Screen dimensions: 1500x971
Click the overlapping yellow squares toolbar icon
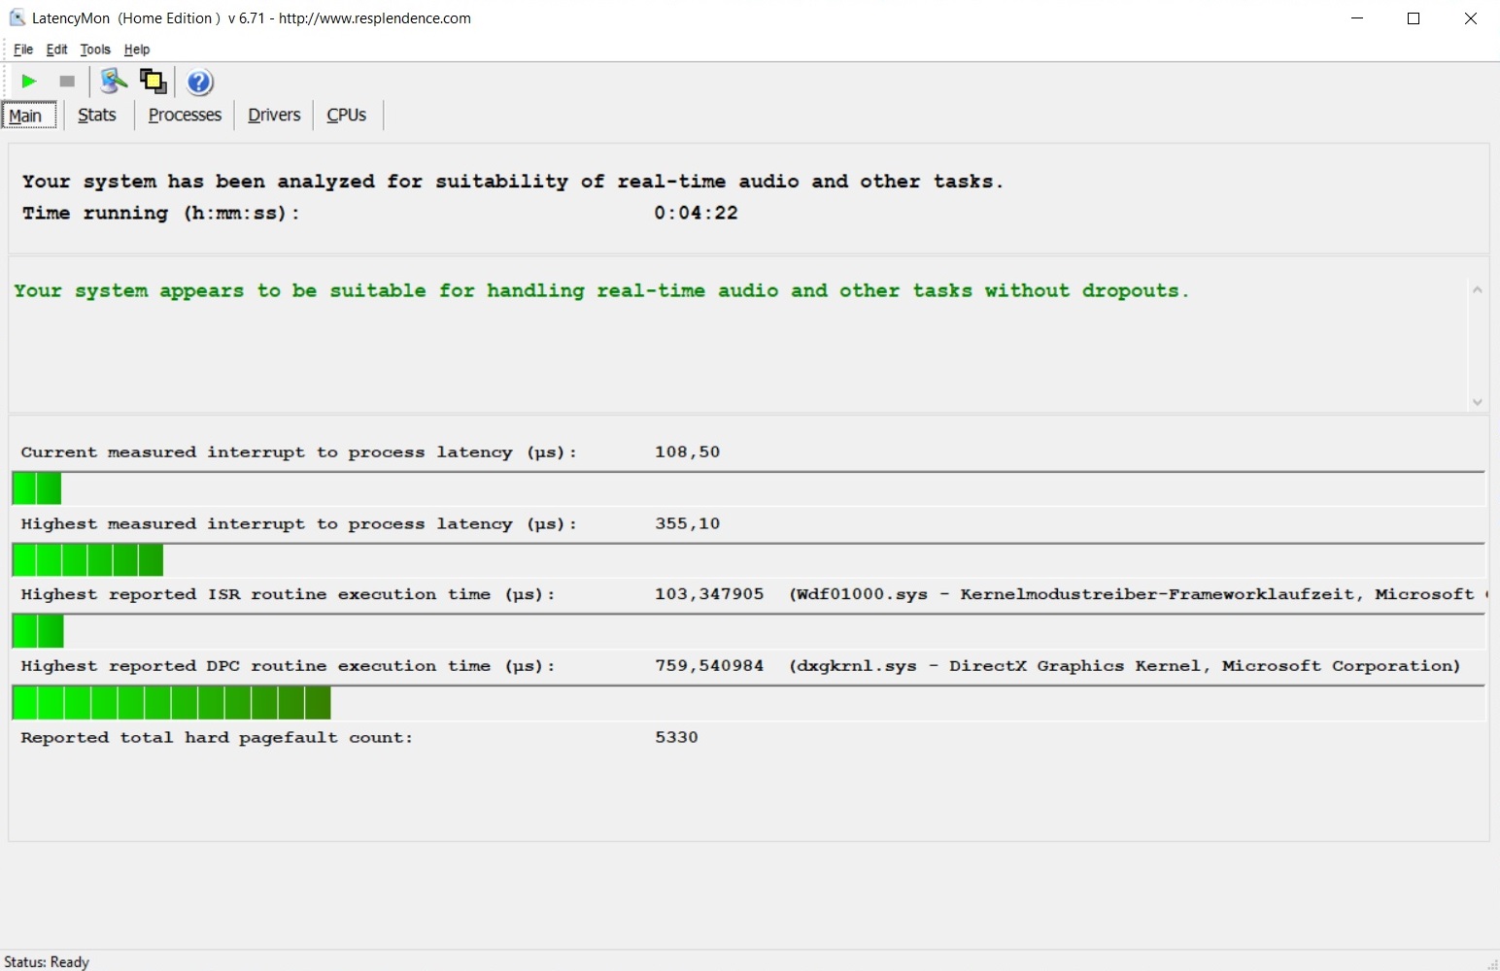click(153, 82)
